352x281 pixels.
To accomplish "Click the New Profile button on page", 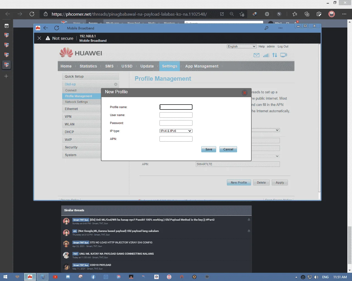I will [239, 182].
